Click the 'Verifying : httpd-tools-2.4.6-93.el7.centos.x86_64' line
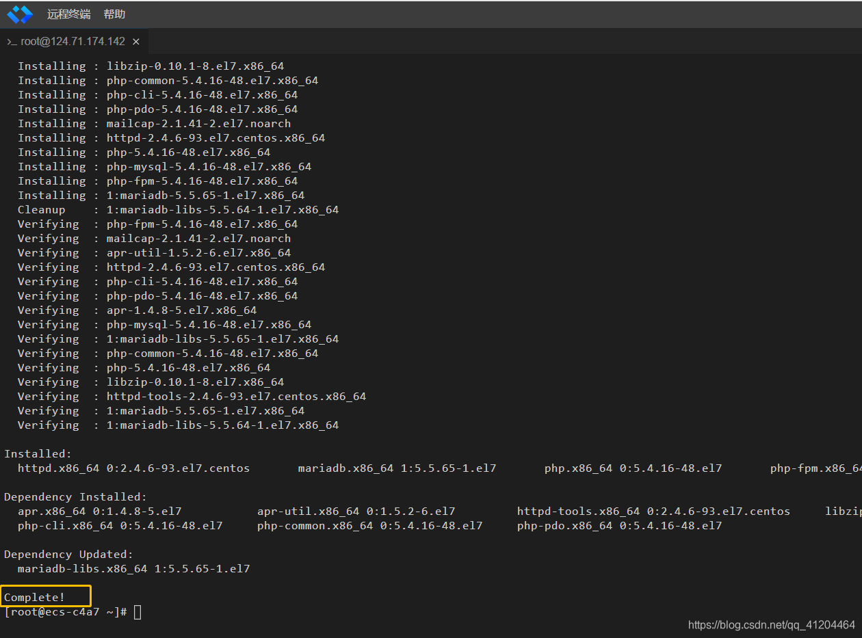862x638 pixels. (x=192, y=397)
